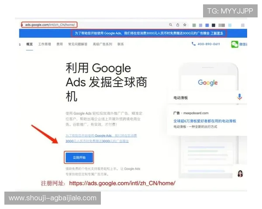This screenshot has height=209, width=262.
Task: Open the 工作原理 navigation tab
Action: tap(45, 44)
